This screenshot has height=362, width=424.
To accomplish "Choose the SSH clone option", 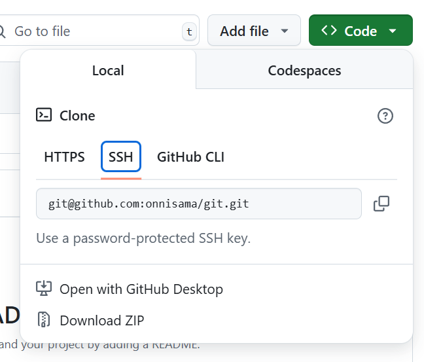I will tap(121, 157).
